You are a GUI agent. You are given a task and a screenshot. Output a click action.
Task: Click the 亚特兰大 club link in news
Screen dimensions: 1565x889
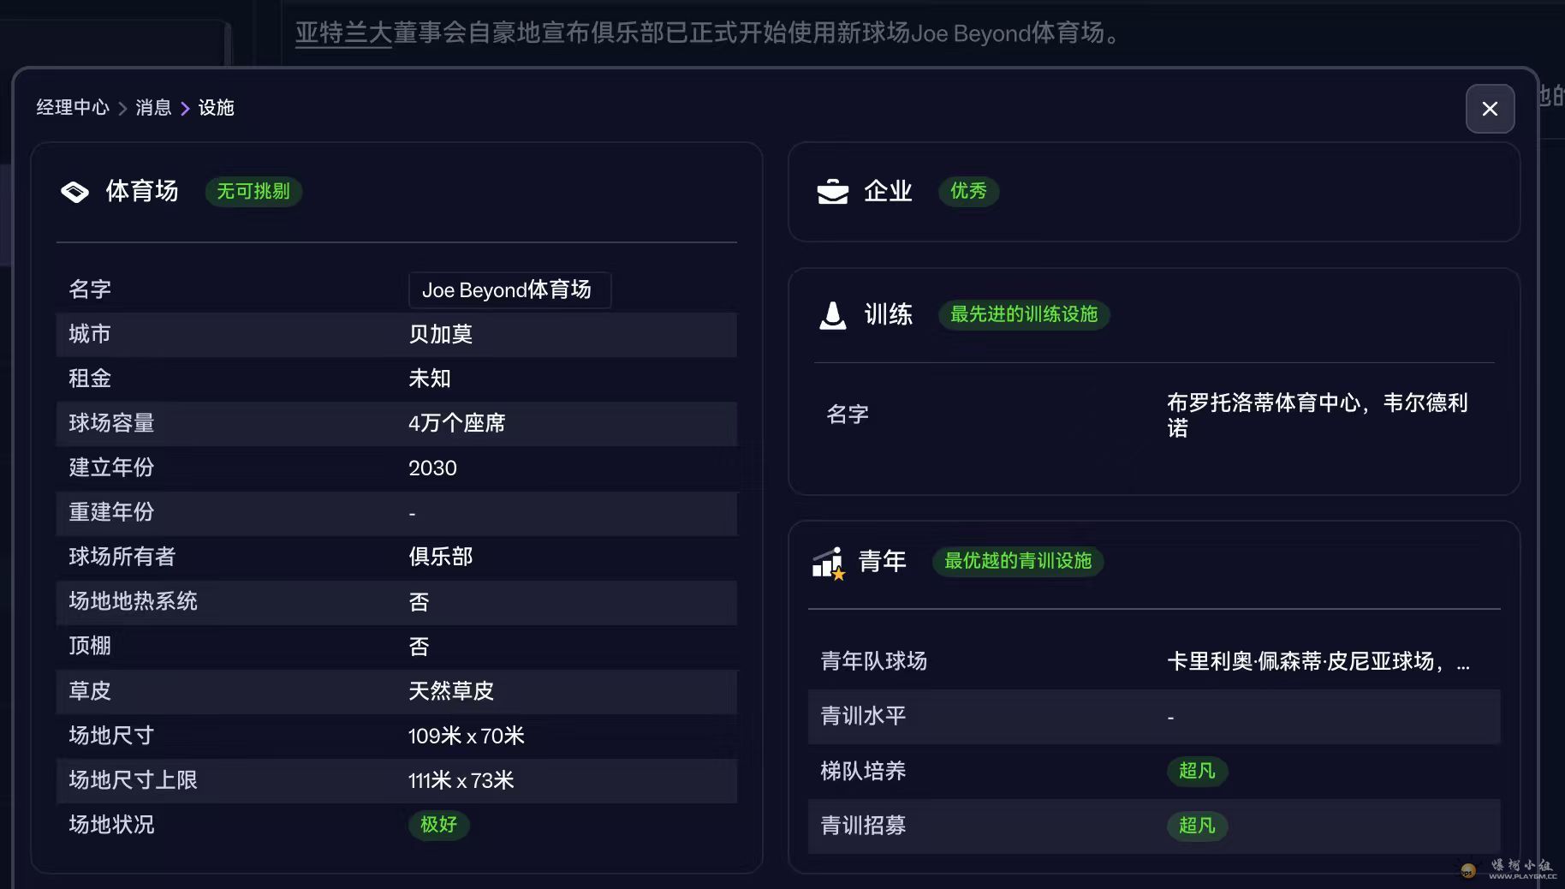[x=343, y=33]
